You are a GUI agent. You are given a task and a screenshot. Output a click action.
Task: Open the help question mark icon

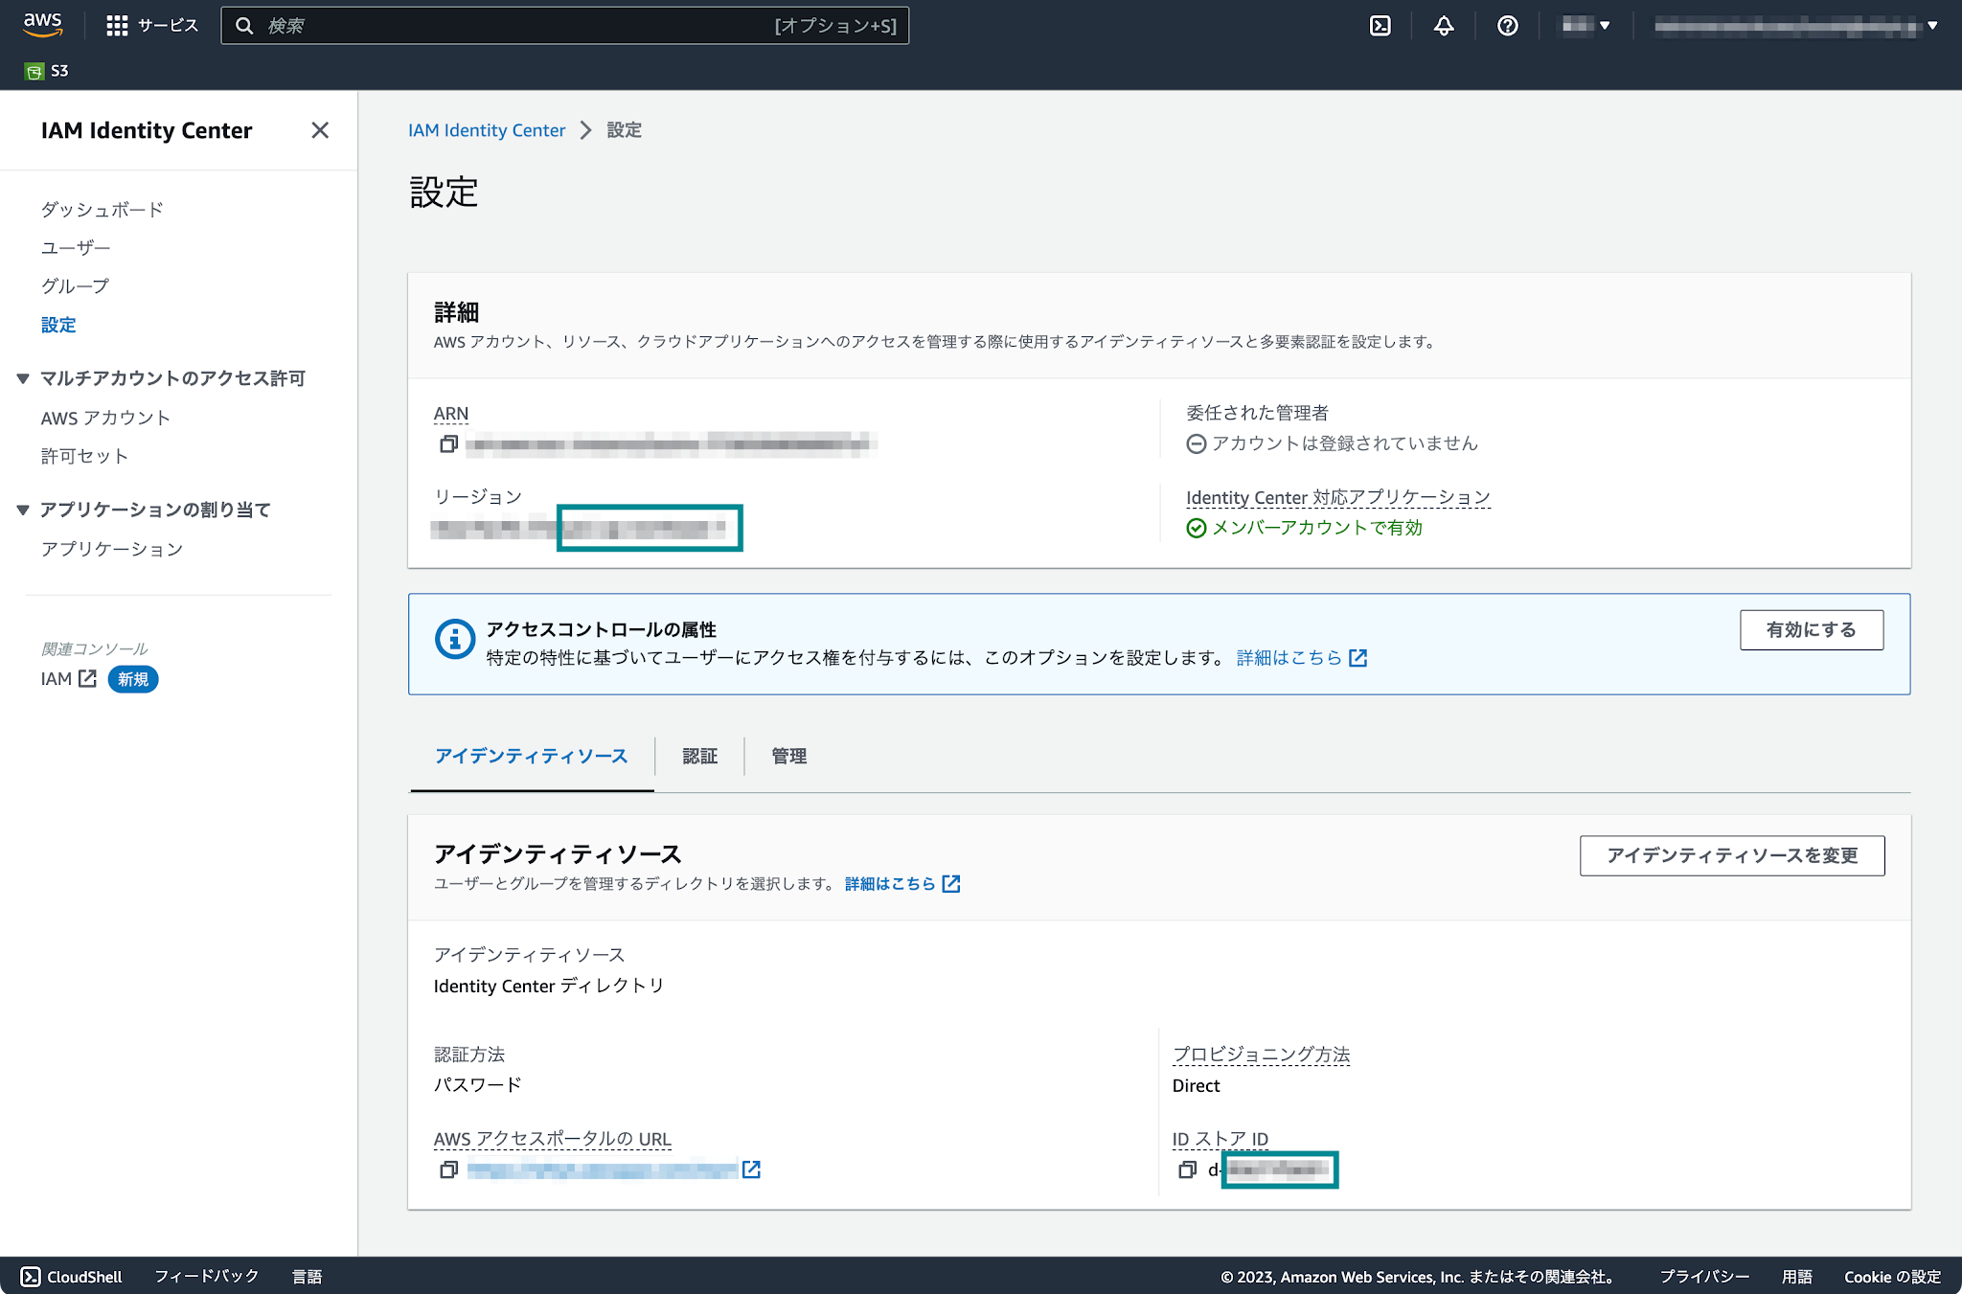coord(1508,26)
